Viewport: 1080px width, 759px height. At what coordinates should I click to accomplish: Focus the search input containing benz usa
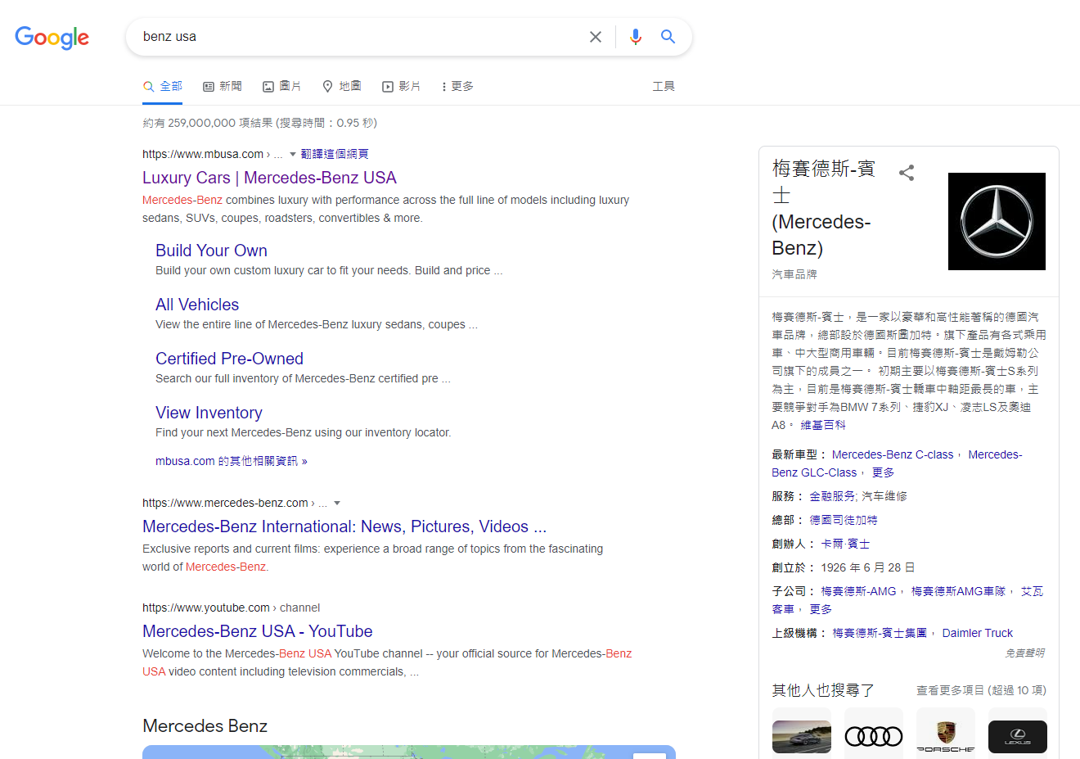(360, 37)
